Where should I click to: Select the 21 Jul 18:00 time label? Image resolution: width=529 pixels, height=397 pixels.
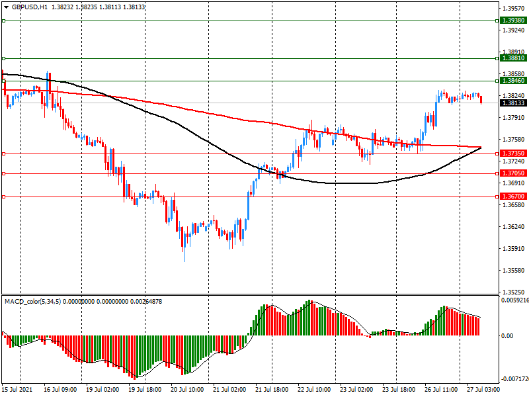coord(272,390)
